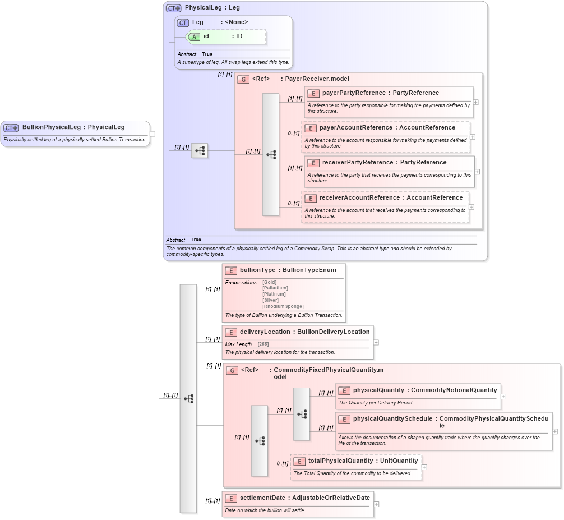Select the id : ID attribute label

coord(223,36)
